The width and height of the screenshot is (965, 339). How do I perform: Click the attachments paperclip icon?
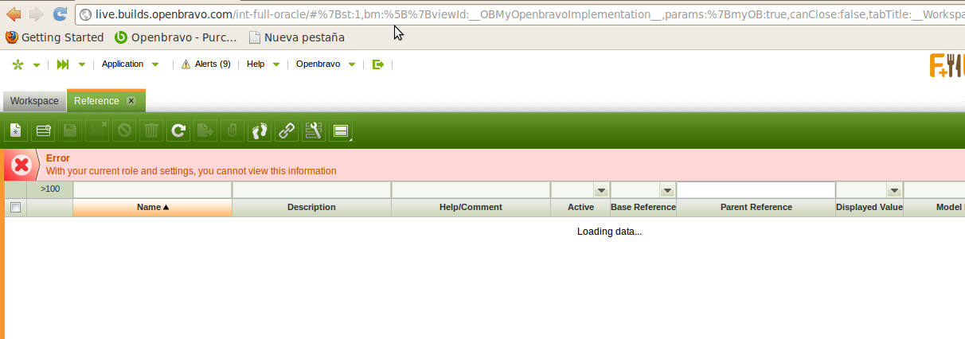coord(232,131)
